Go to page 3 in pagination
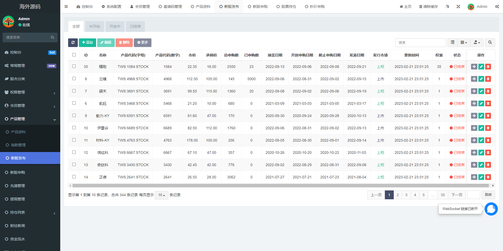 [406, 195]
